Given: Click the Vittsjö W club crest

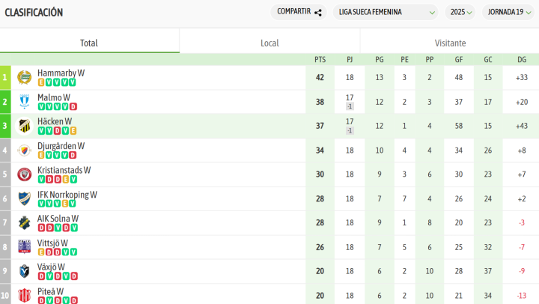Looking at the screenshot, I should click(x=24, y=247).
